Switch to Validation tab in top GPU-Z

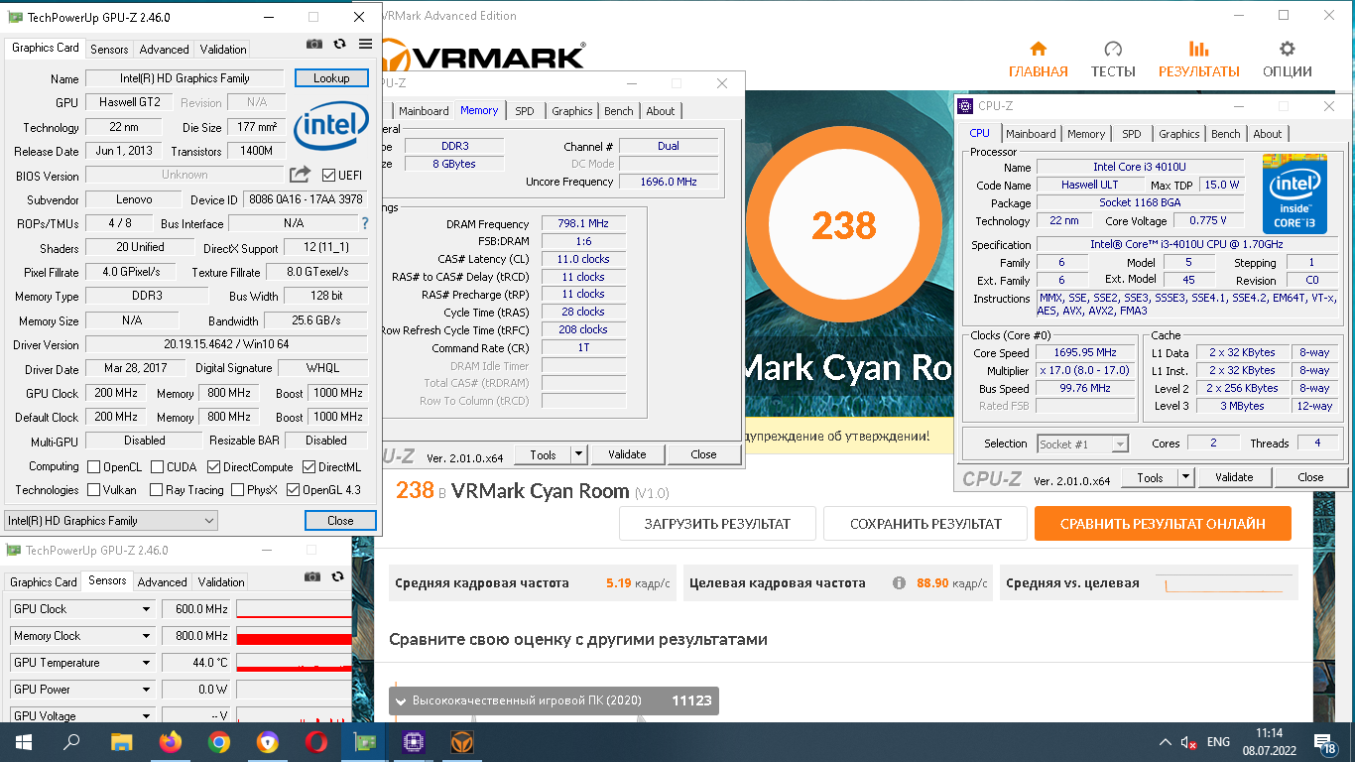pyautogui.click(x=223, y=50)
